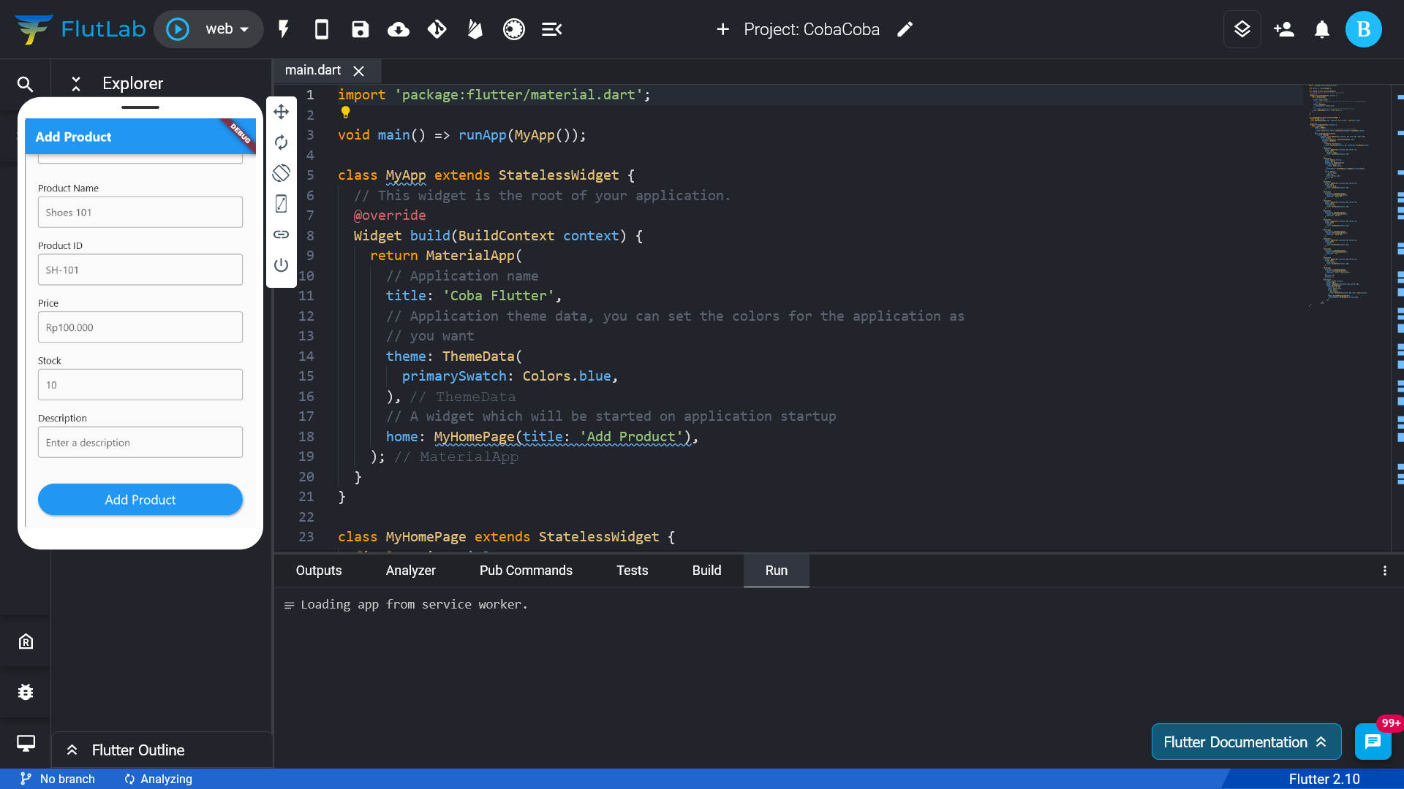Click the cloud download icon
Viewport: 1404px width, 789px height.
[399, 29]
